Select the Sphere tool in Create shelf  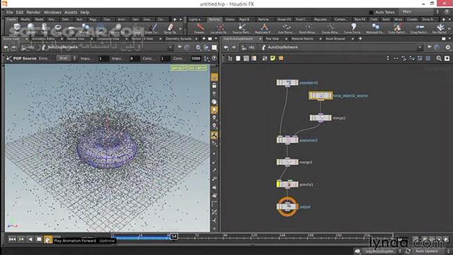[x=31, y=29]
